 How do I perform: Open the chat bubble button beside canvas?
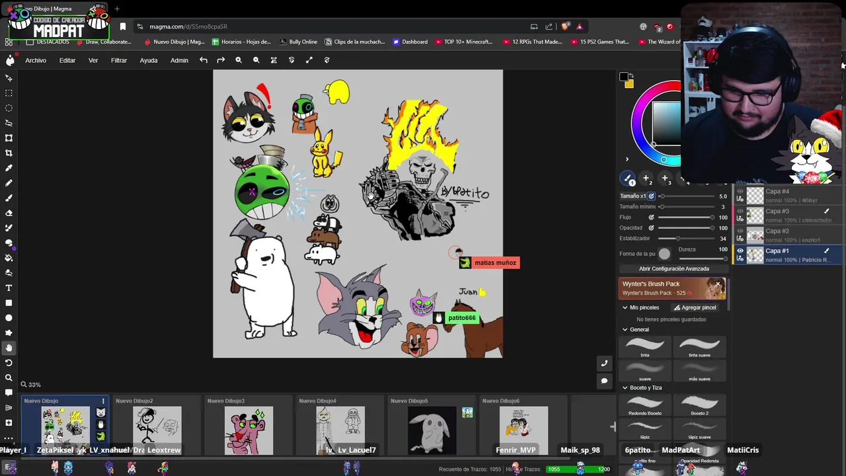point(604,381)
